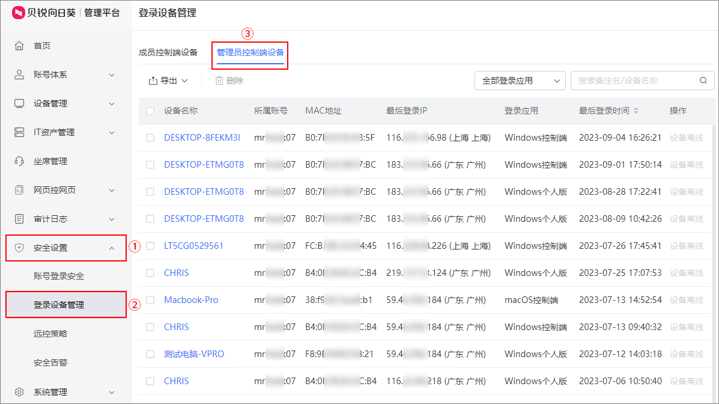Click 设备离线 for the DESKTOP-8FEKM3I row
The width and height of the screenshot is (719, 404).
click(x=687, y=138)
